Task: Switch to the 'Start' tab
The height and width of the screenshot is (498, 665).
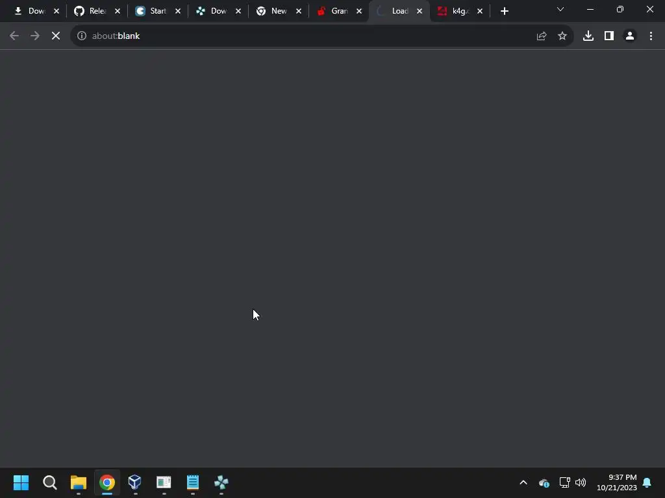Action: tap(153, 12)
